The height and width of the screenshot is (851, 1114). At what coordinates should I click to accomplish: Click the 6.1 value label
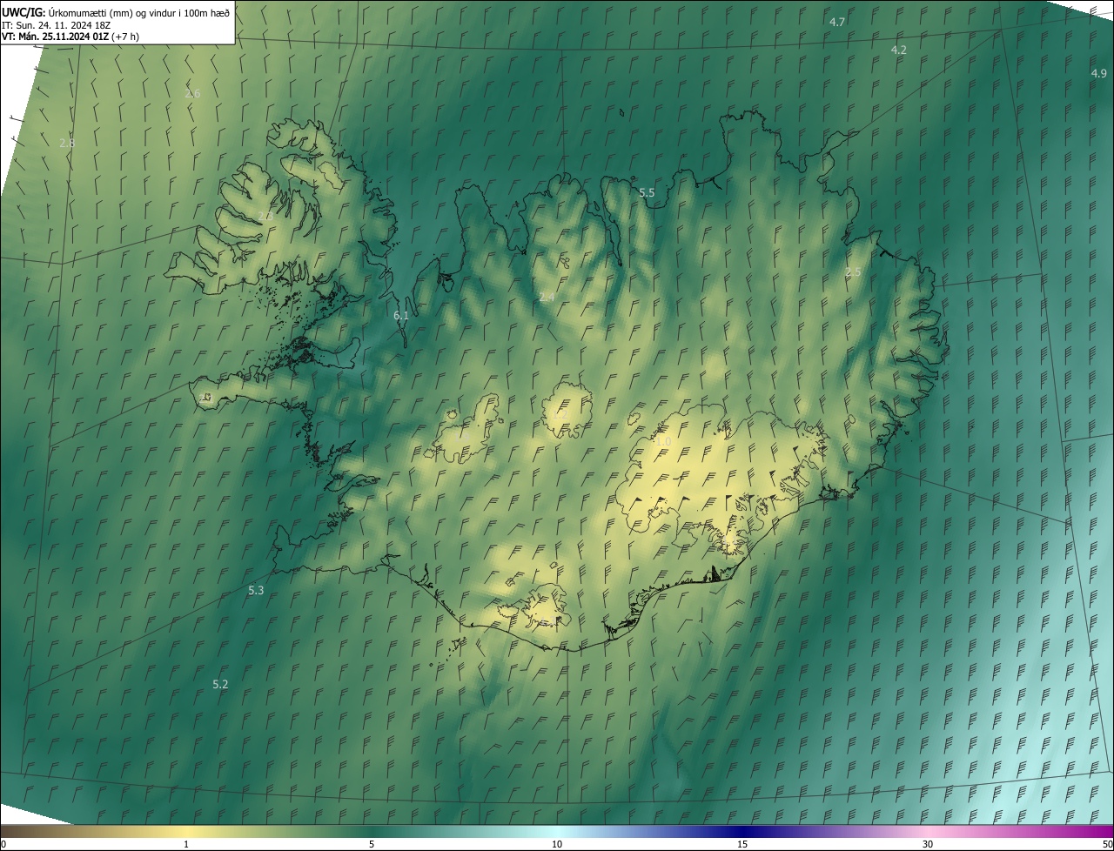tap(401, 316)
